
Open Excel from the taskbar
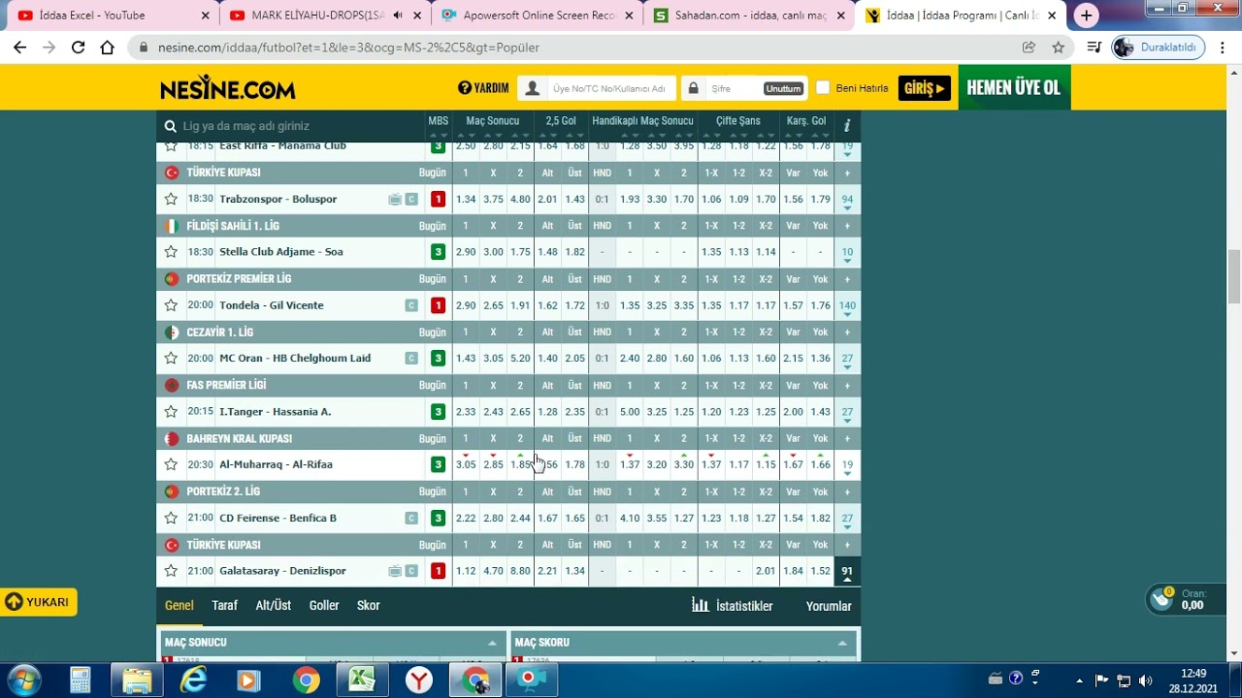pyautogui.click(x=362, y=681)
